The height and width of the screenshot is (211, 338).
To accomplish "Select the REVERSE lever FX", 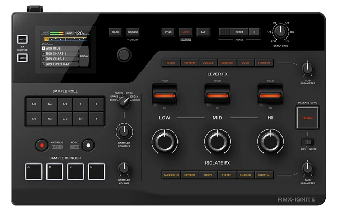I will click(x=227, y=63).
